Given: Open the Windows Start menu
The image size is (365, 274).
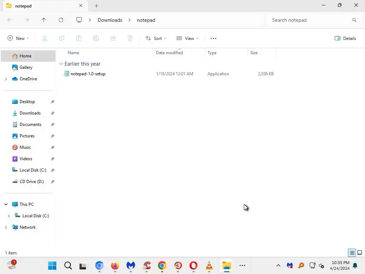Looking at the screenshot, I should [52, 265].
